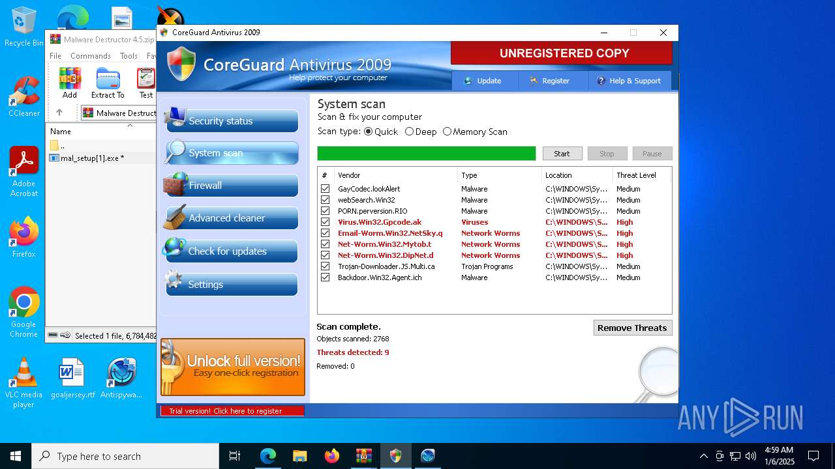Open the CCleaner desktop icon
Screen dimensions: 835x469
23,97
